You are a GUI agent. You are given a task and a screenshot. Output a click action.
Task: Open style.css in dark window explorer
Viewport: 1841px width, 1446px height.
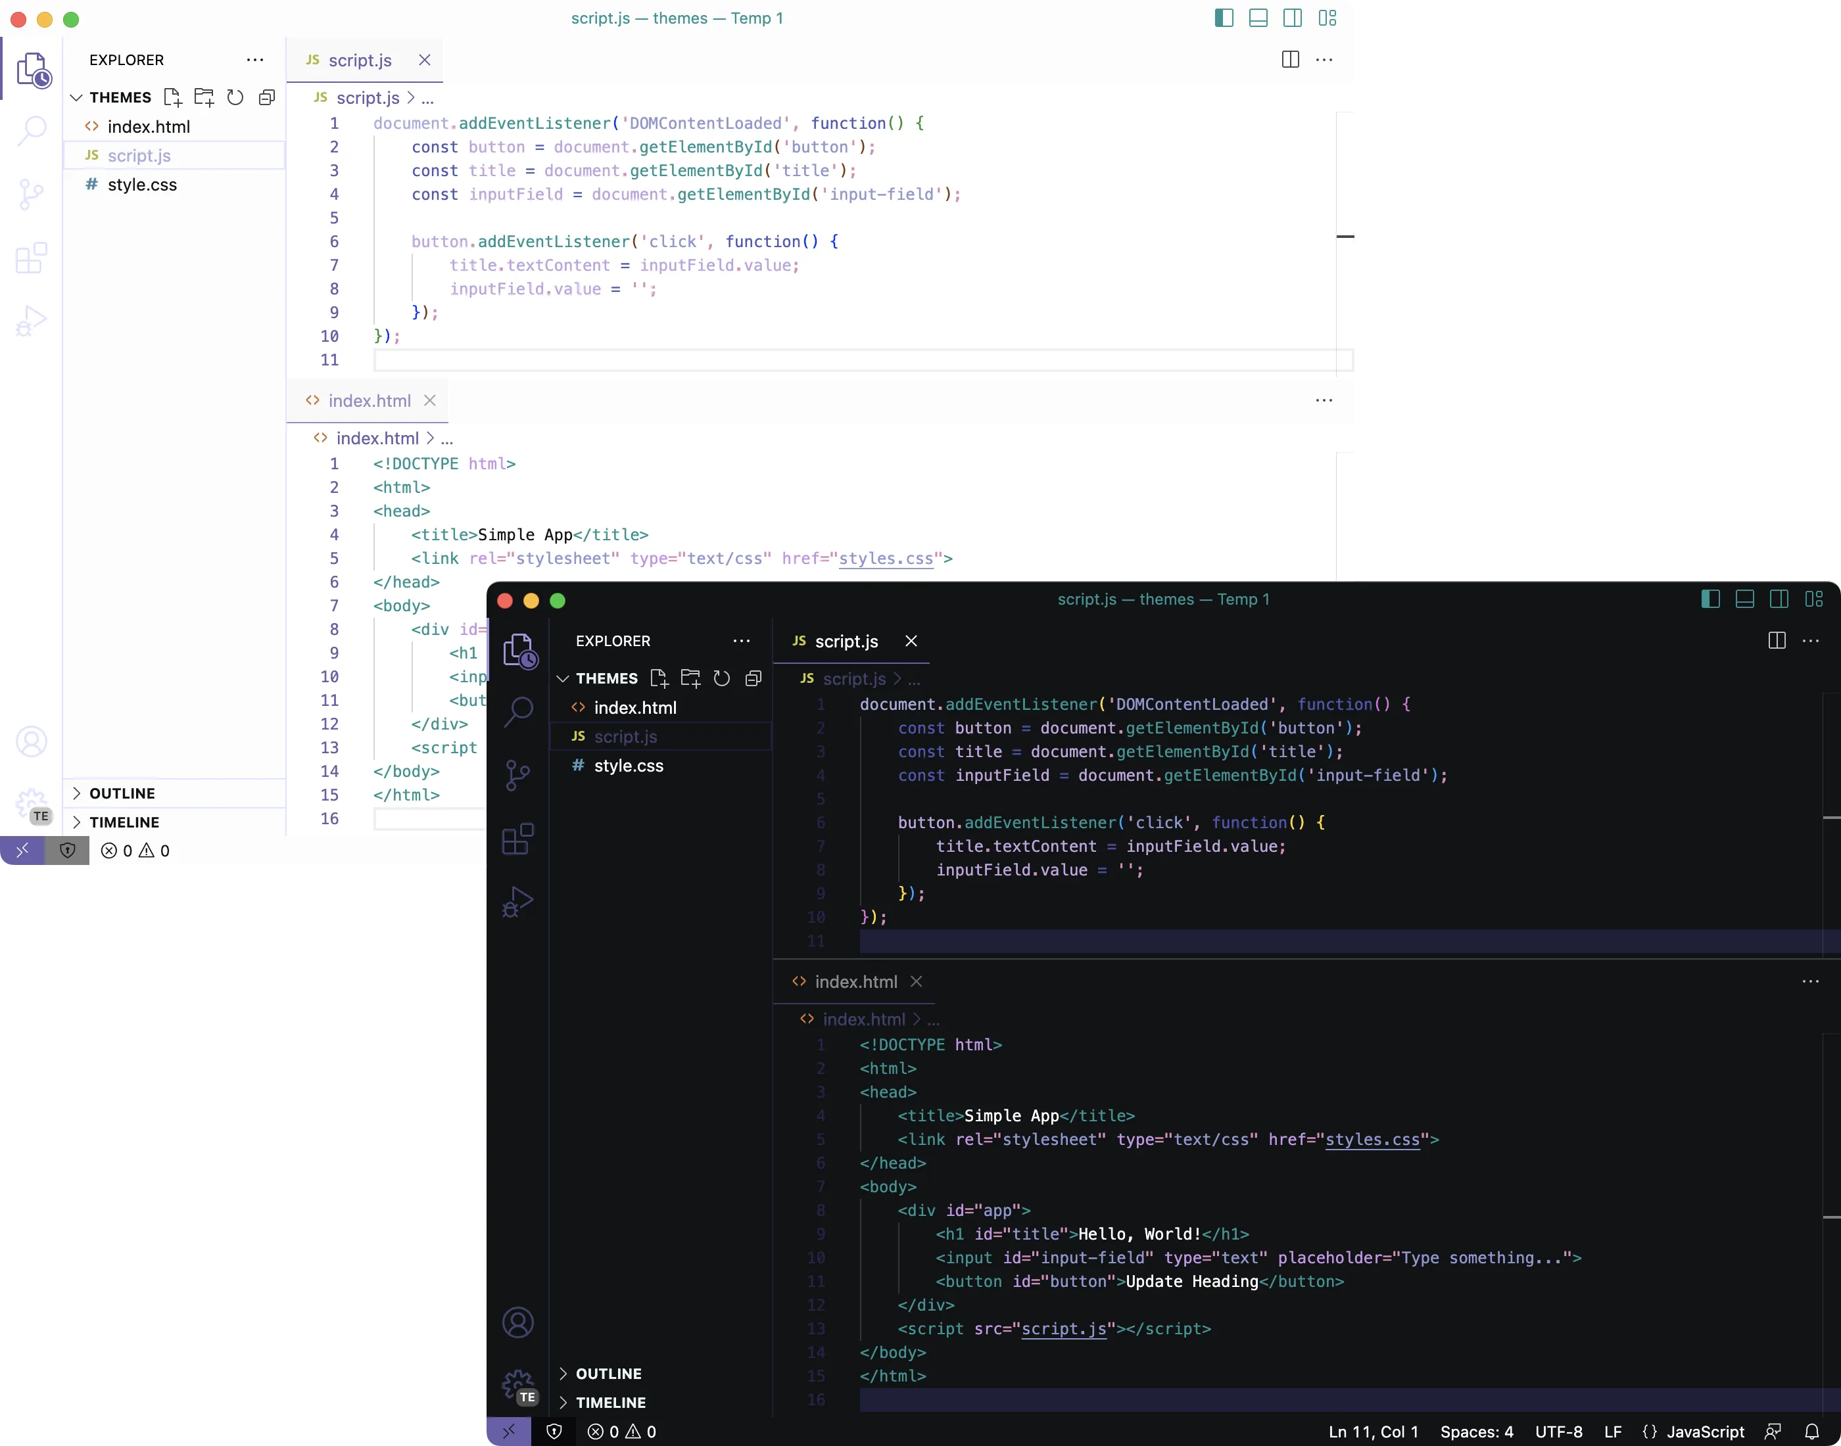(x=629, y=765)
